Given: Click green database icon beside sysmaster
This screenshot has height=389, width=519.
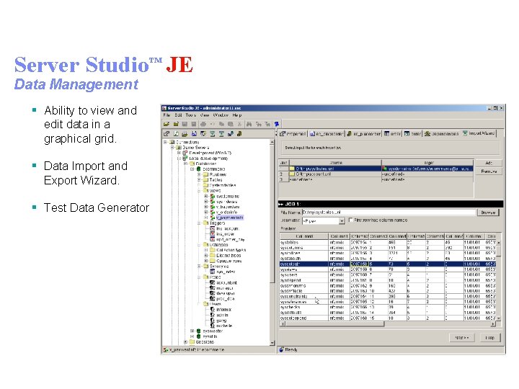Looking at the screenshot, I should pyautogui.click(x=199, y=331).
